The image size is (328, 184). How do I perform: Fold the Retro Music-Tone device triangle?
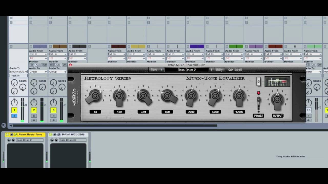(x=12, y=134)
